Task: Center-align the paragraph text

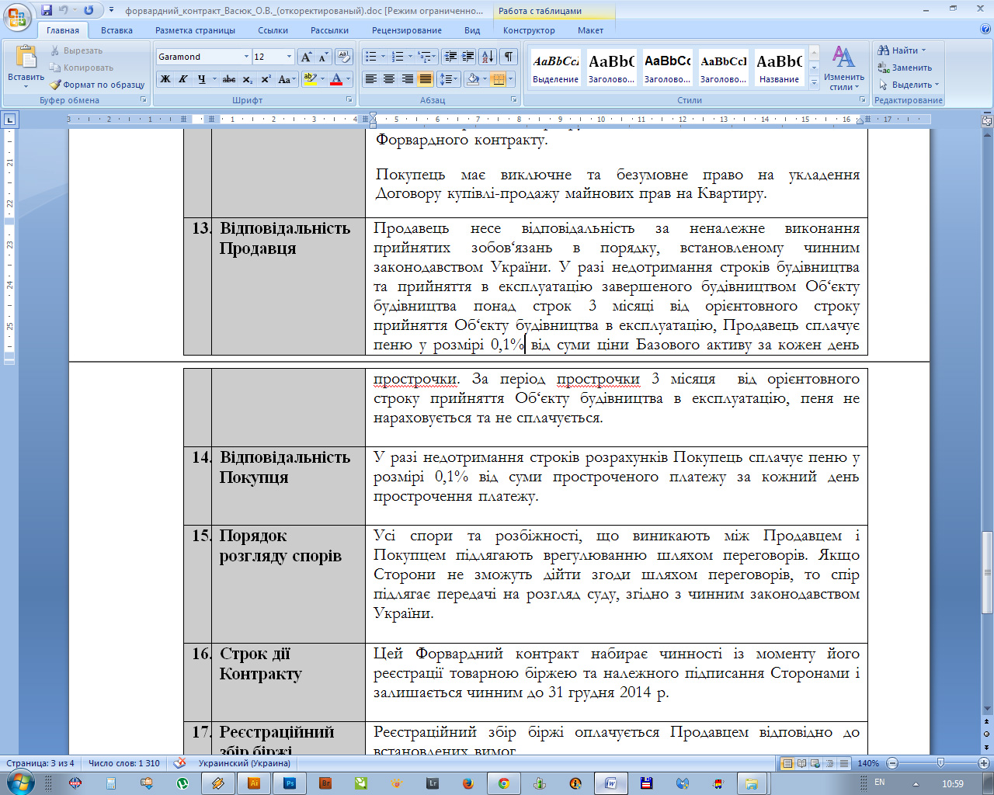Action: click(x=389, y=79)
